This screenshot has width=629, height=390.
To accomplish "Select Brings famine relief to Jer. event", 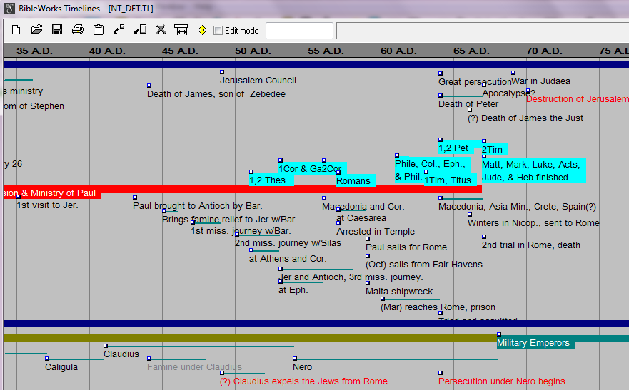I will [x=229, y=220].
